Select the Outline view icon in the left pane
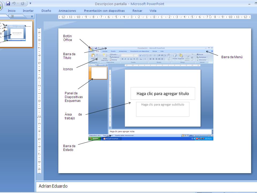The height and width of the screenshot is (193, 257). (x=12, y=16)
